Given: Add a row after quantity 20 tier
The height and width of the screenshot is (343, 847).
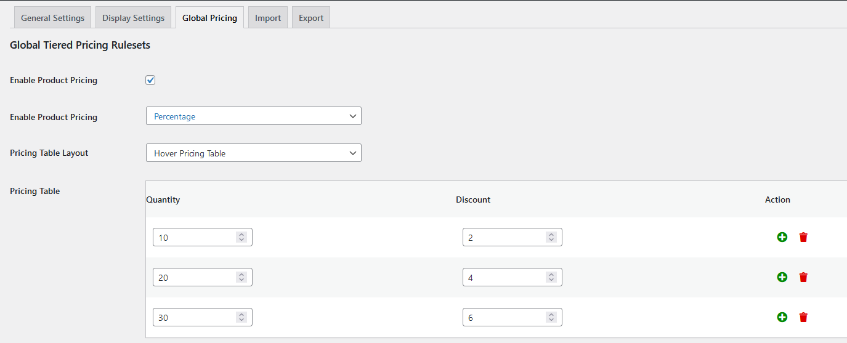Looking at the screenshot, I should point(782,277).
